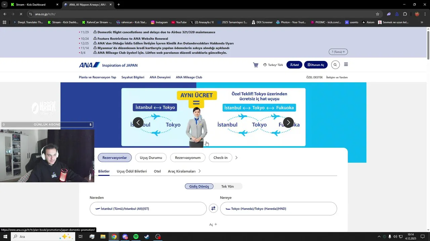The image size is (430, 241).
Task: Open the ANA shopping cart icon
Action: tap(256, 65)
